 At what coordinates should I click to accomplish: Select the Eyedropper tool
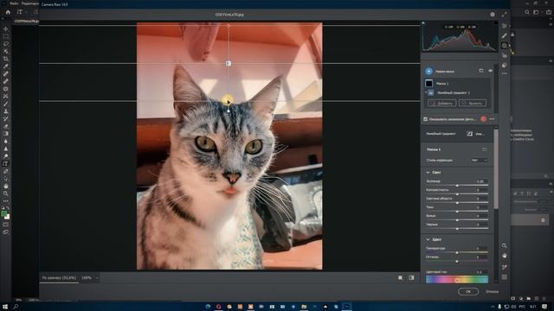[x=6, y=67]
